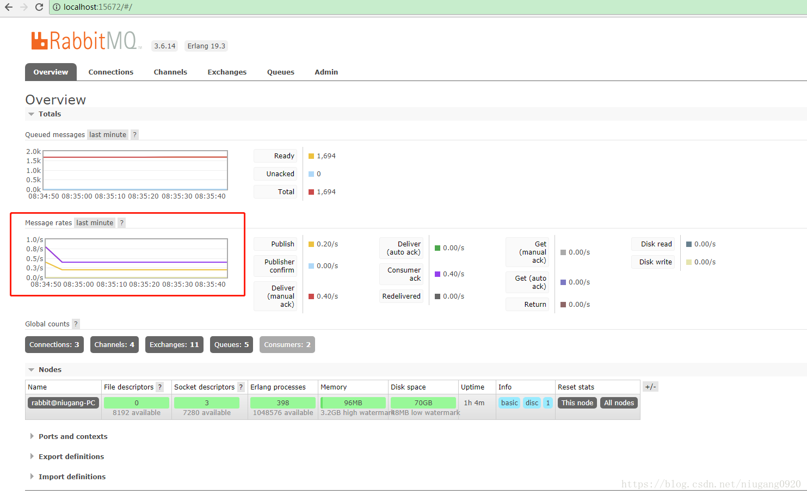This screenshot has width=807, height=495.
Task: Click the red Deliver manual ack swatch
Action: tap(311, 296)
